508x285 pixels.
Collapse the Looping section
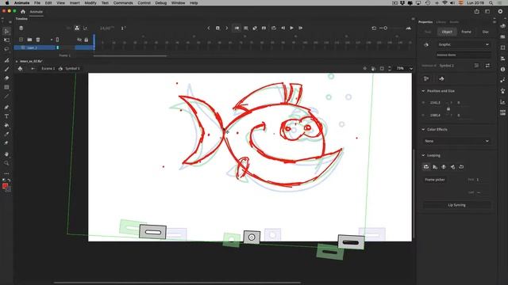[423, 155]
